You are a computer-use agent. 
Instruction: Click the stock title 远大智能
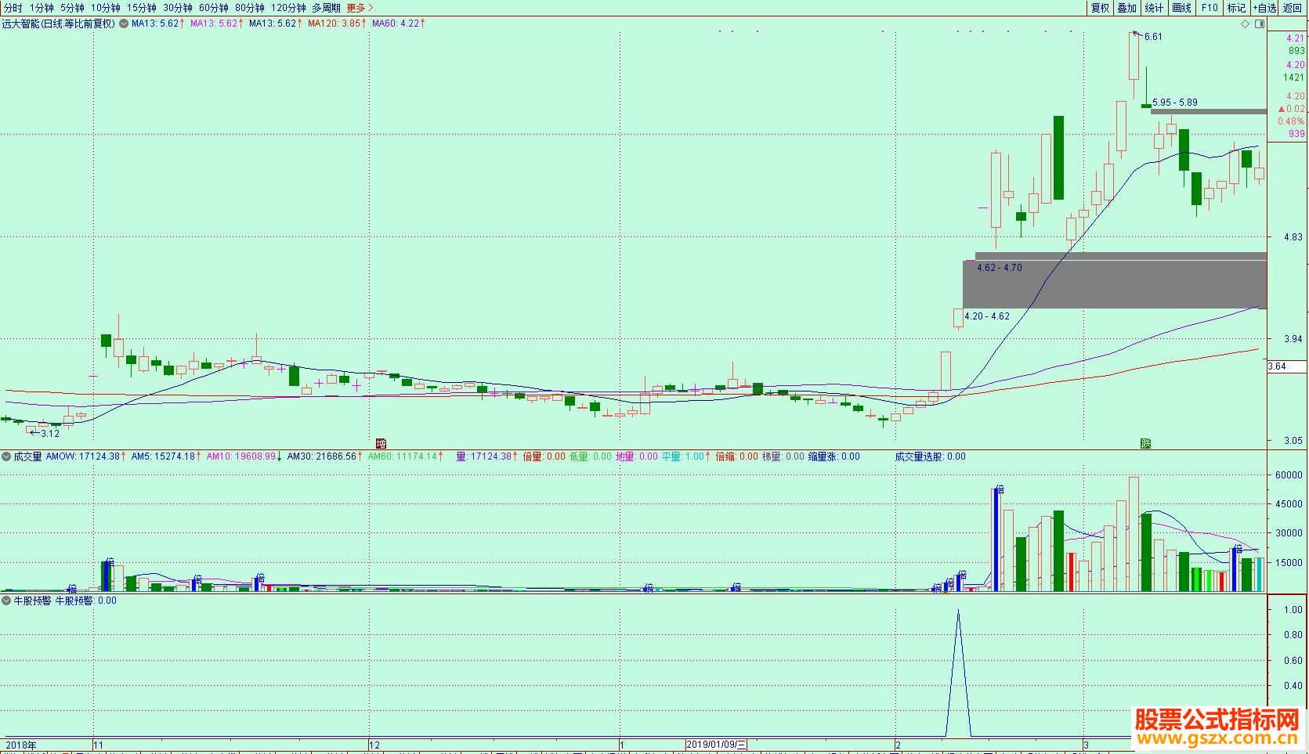(x=20, y=23)
